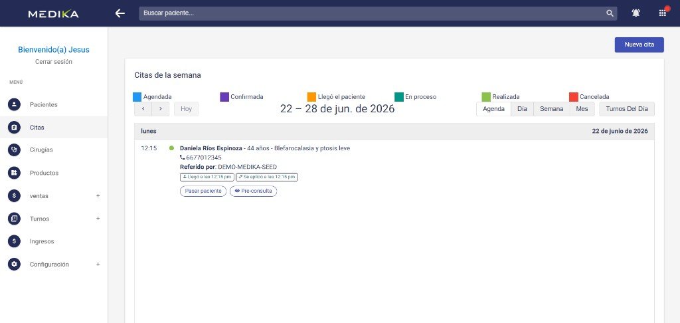Click the Llegó a las 12:15 pm tag
The image size is (680, 323).
[207, 177]
